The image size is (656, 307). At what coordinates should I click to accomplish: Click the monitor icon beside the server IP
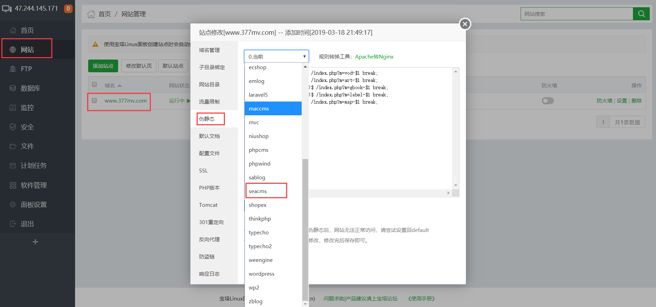pos(7,9)
